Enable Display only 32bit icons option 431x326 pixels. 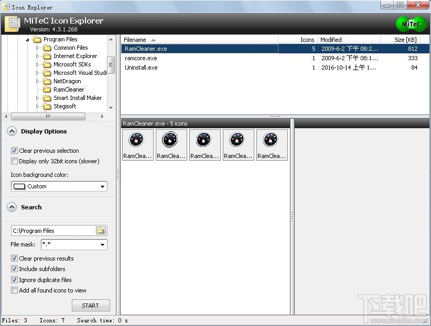point(14,161)
